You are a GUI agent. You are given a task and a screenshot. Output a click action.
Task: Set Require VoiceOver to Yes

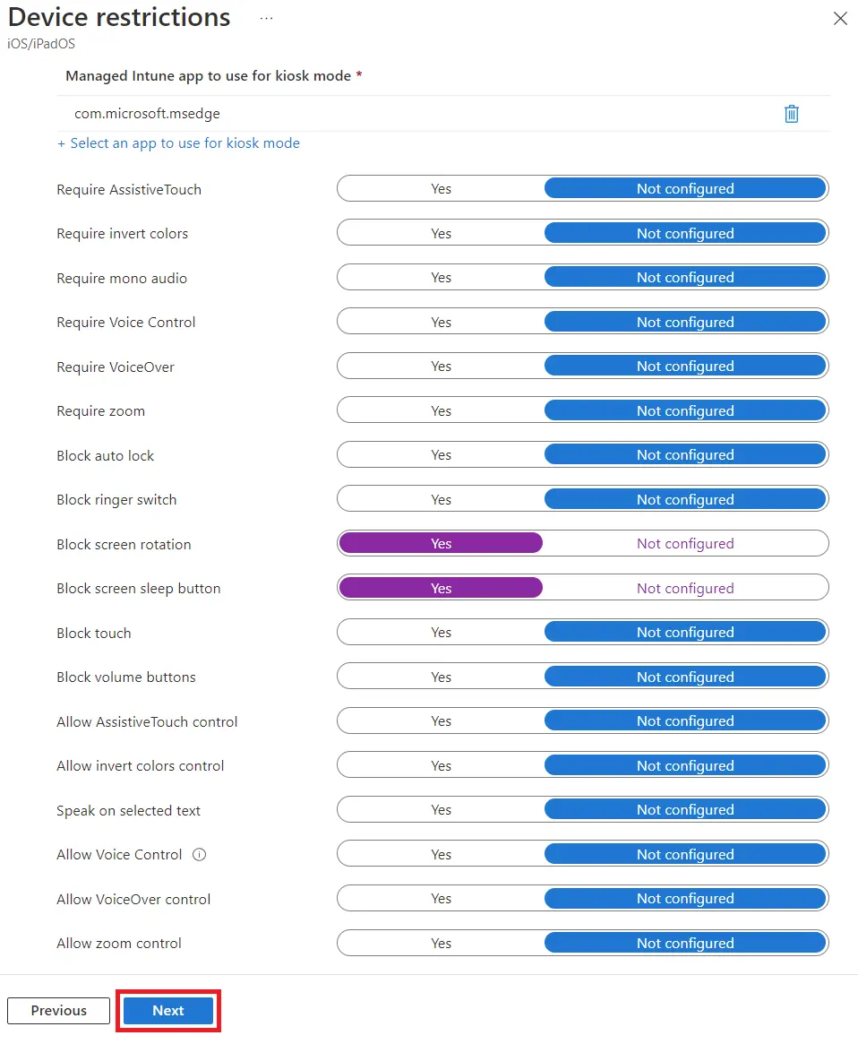click(x=441, y=367)
